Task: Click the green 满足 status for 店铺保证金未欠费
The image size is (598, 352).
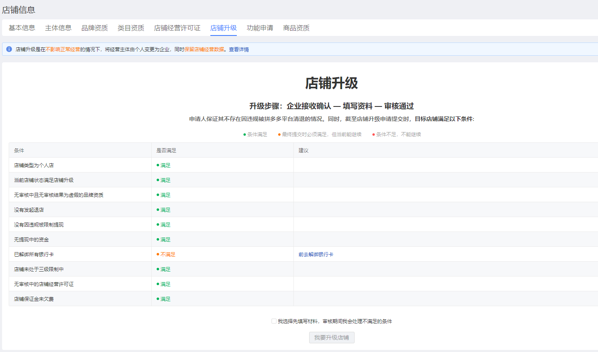Action: [165, 299]
